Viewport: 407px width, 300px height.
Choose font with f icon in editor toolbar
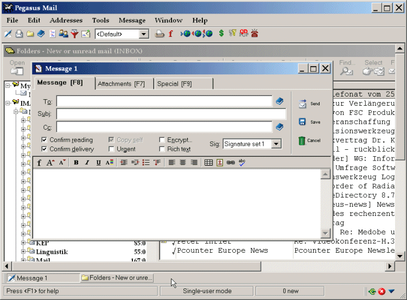tap(39, 163)
